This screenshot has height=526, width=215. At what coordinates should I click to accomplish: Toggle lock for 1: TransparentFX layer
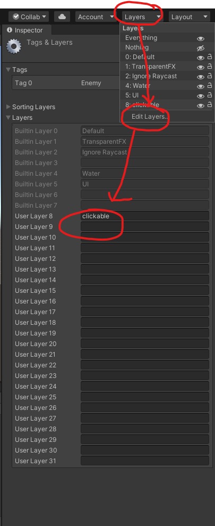tap(210, 67)
